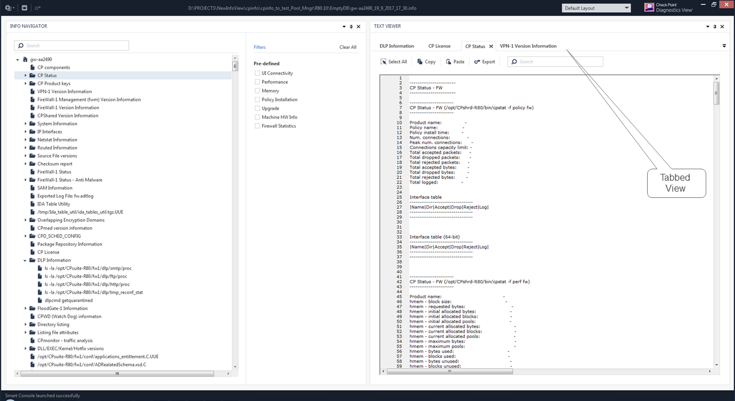735x401 pixels.
Task: Click the Select All toolbar button
Action: pyautogui.click(x=394, y=62)
